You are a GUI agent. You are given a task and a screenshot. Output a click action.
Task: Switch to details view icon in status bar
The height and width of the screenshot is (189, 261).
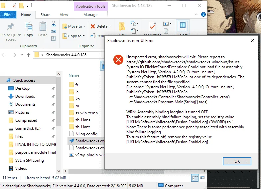(x=195, y=178)
